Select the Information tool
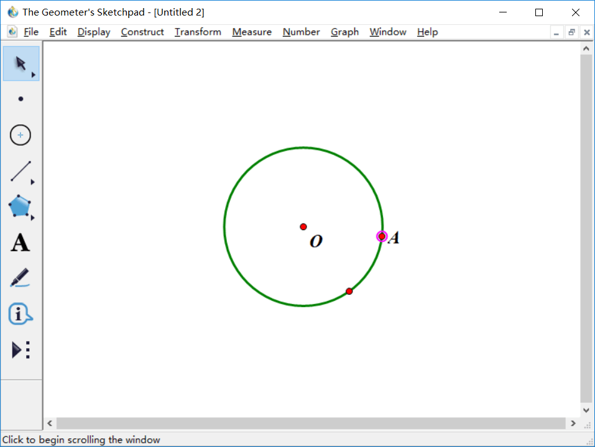Screen dimensions: 595x447 click(20, 314)
